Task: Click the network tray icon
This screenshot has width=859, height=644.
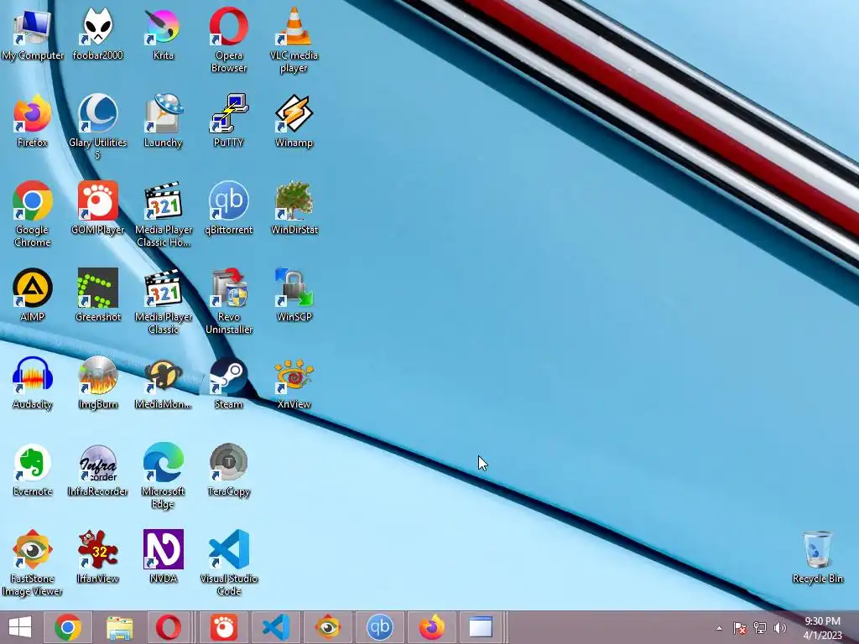Action: click(x=760, y=628)
